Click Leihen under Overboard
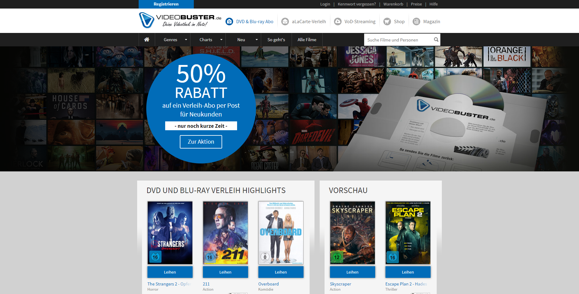This screenshot has width=579, height=294. [x=281, y=272]
